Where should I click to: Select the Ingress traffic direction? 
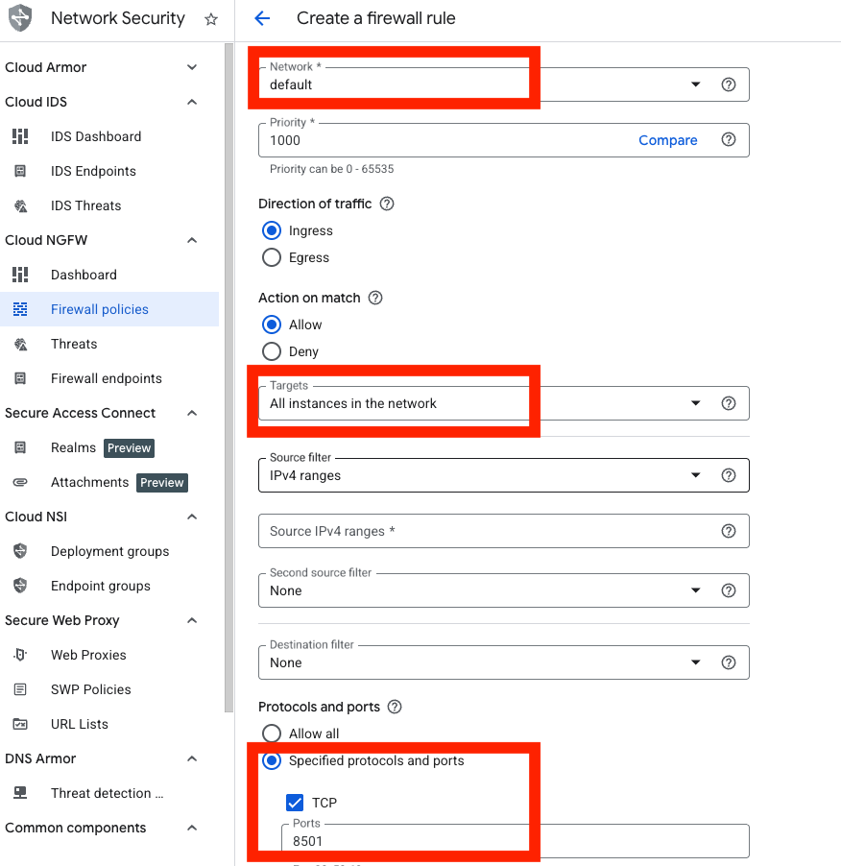pos(272,230)
